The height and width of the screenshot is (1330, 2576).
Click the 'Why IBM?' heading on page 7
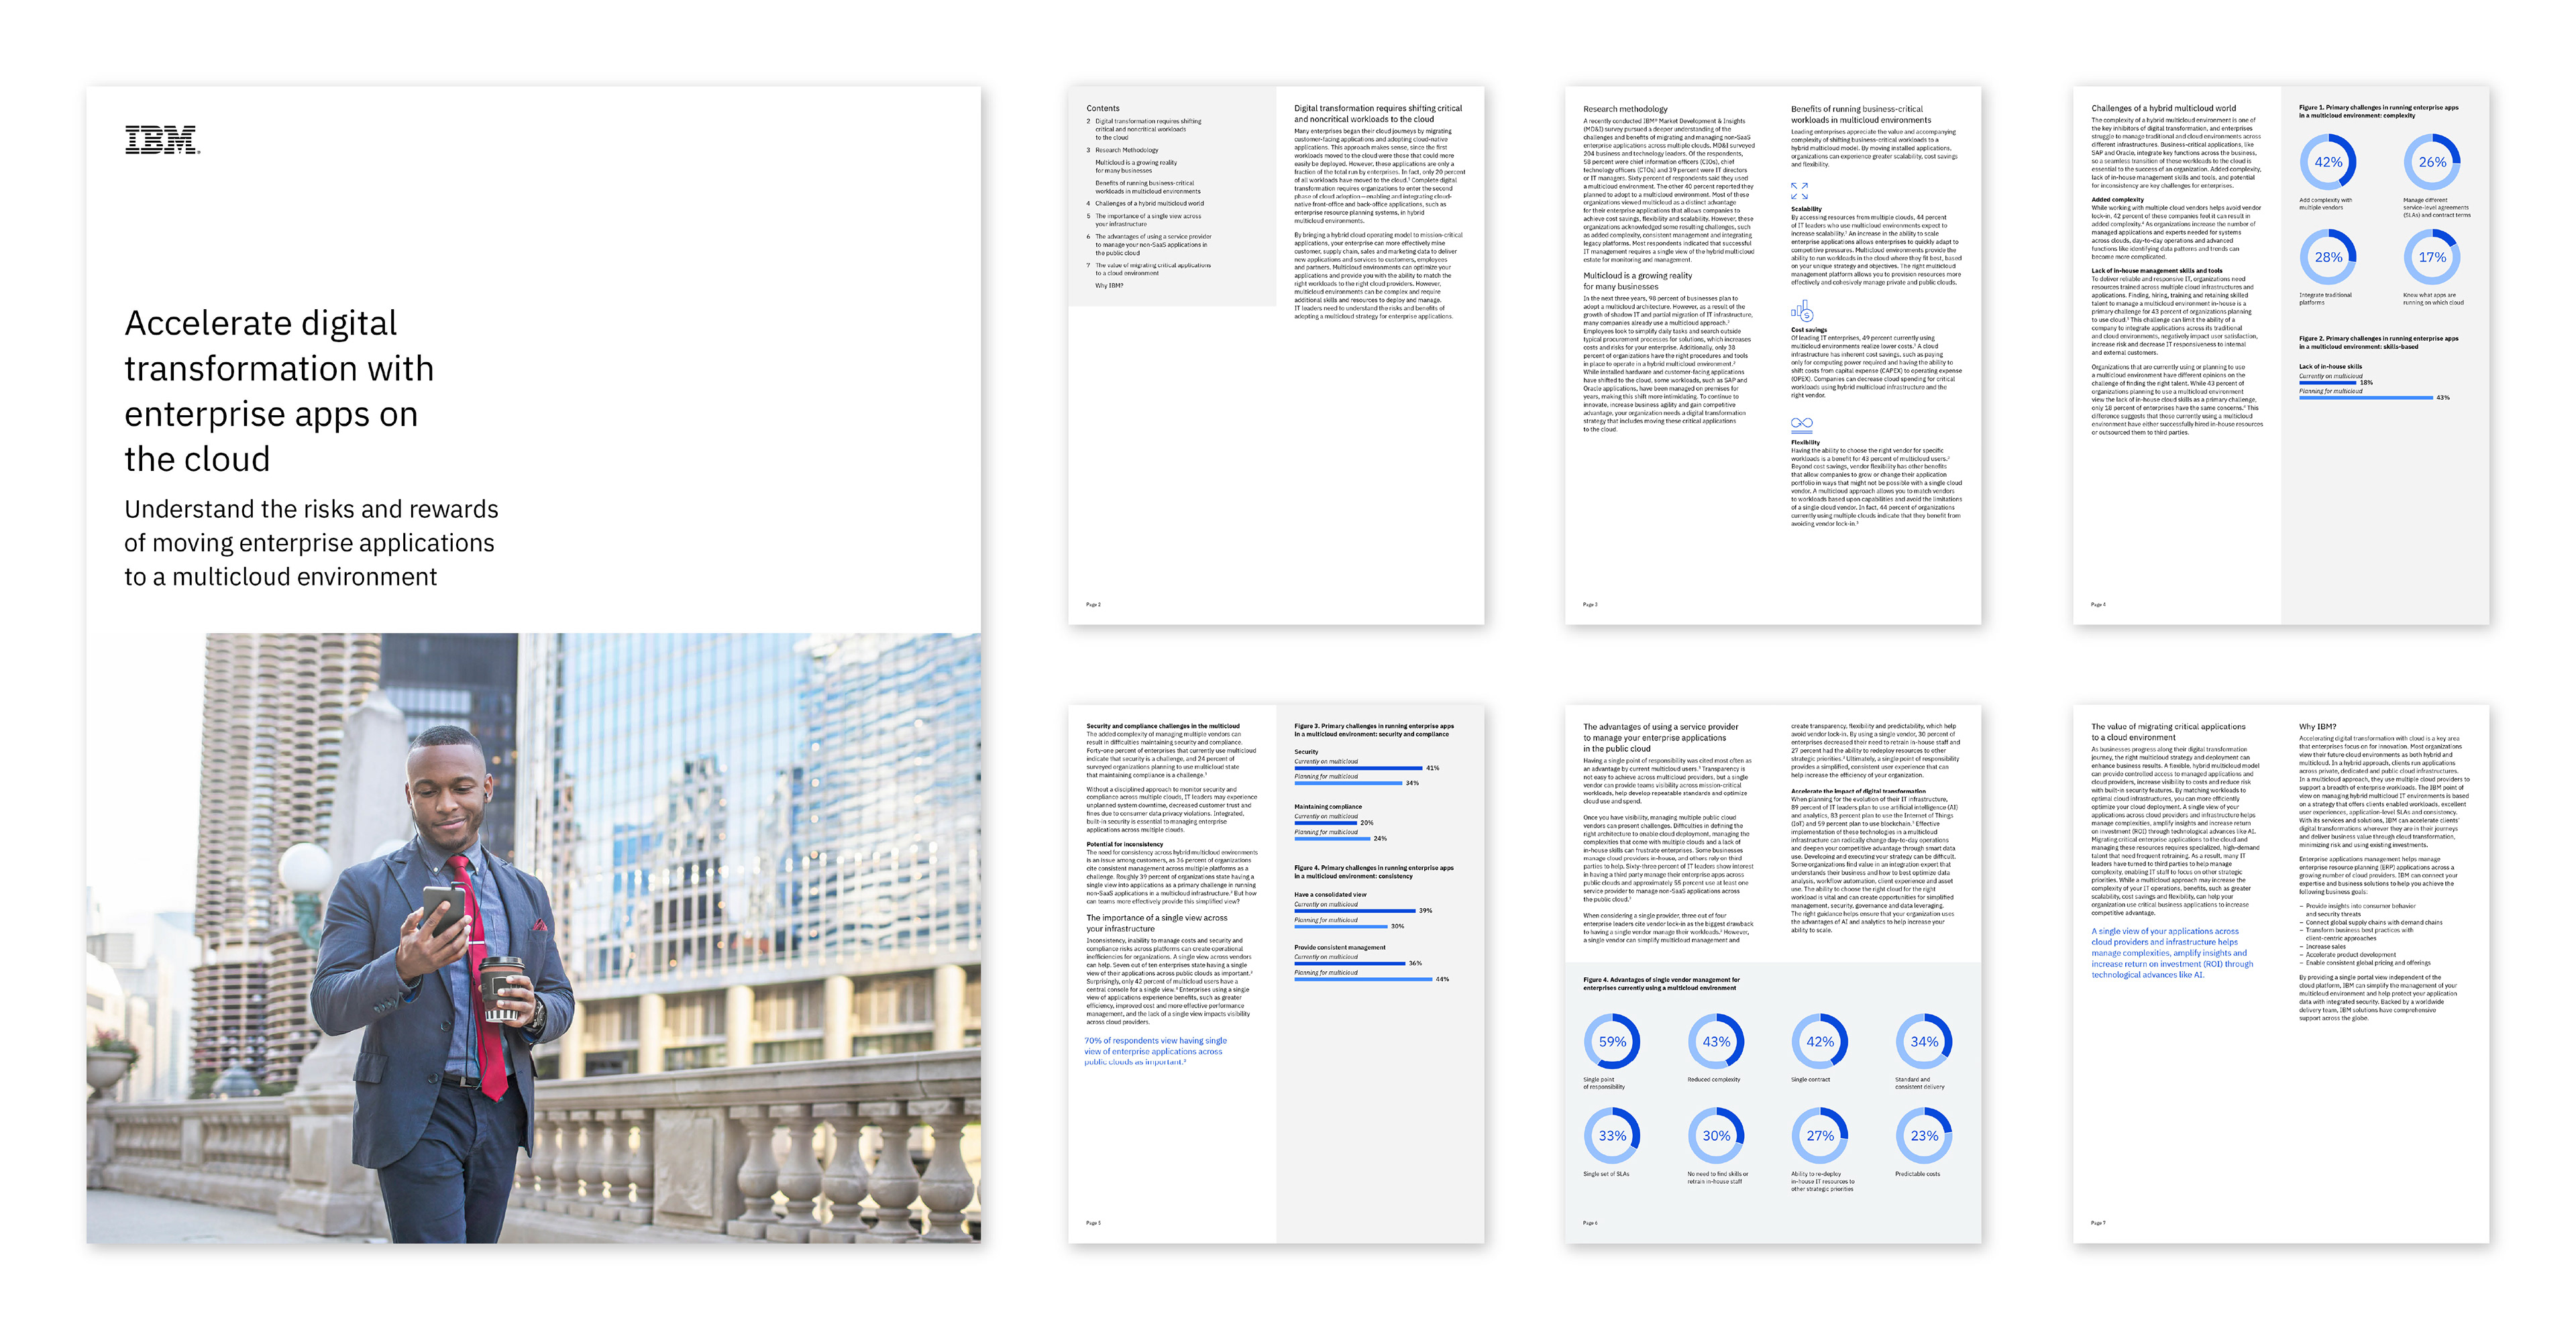coord(2317,727)
